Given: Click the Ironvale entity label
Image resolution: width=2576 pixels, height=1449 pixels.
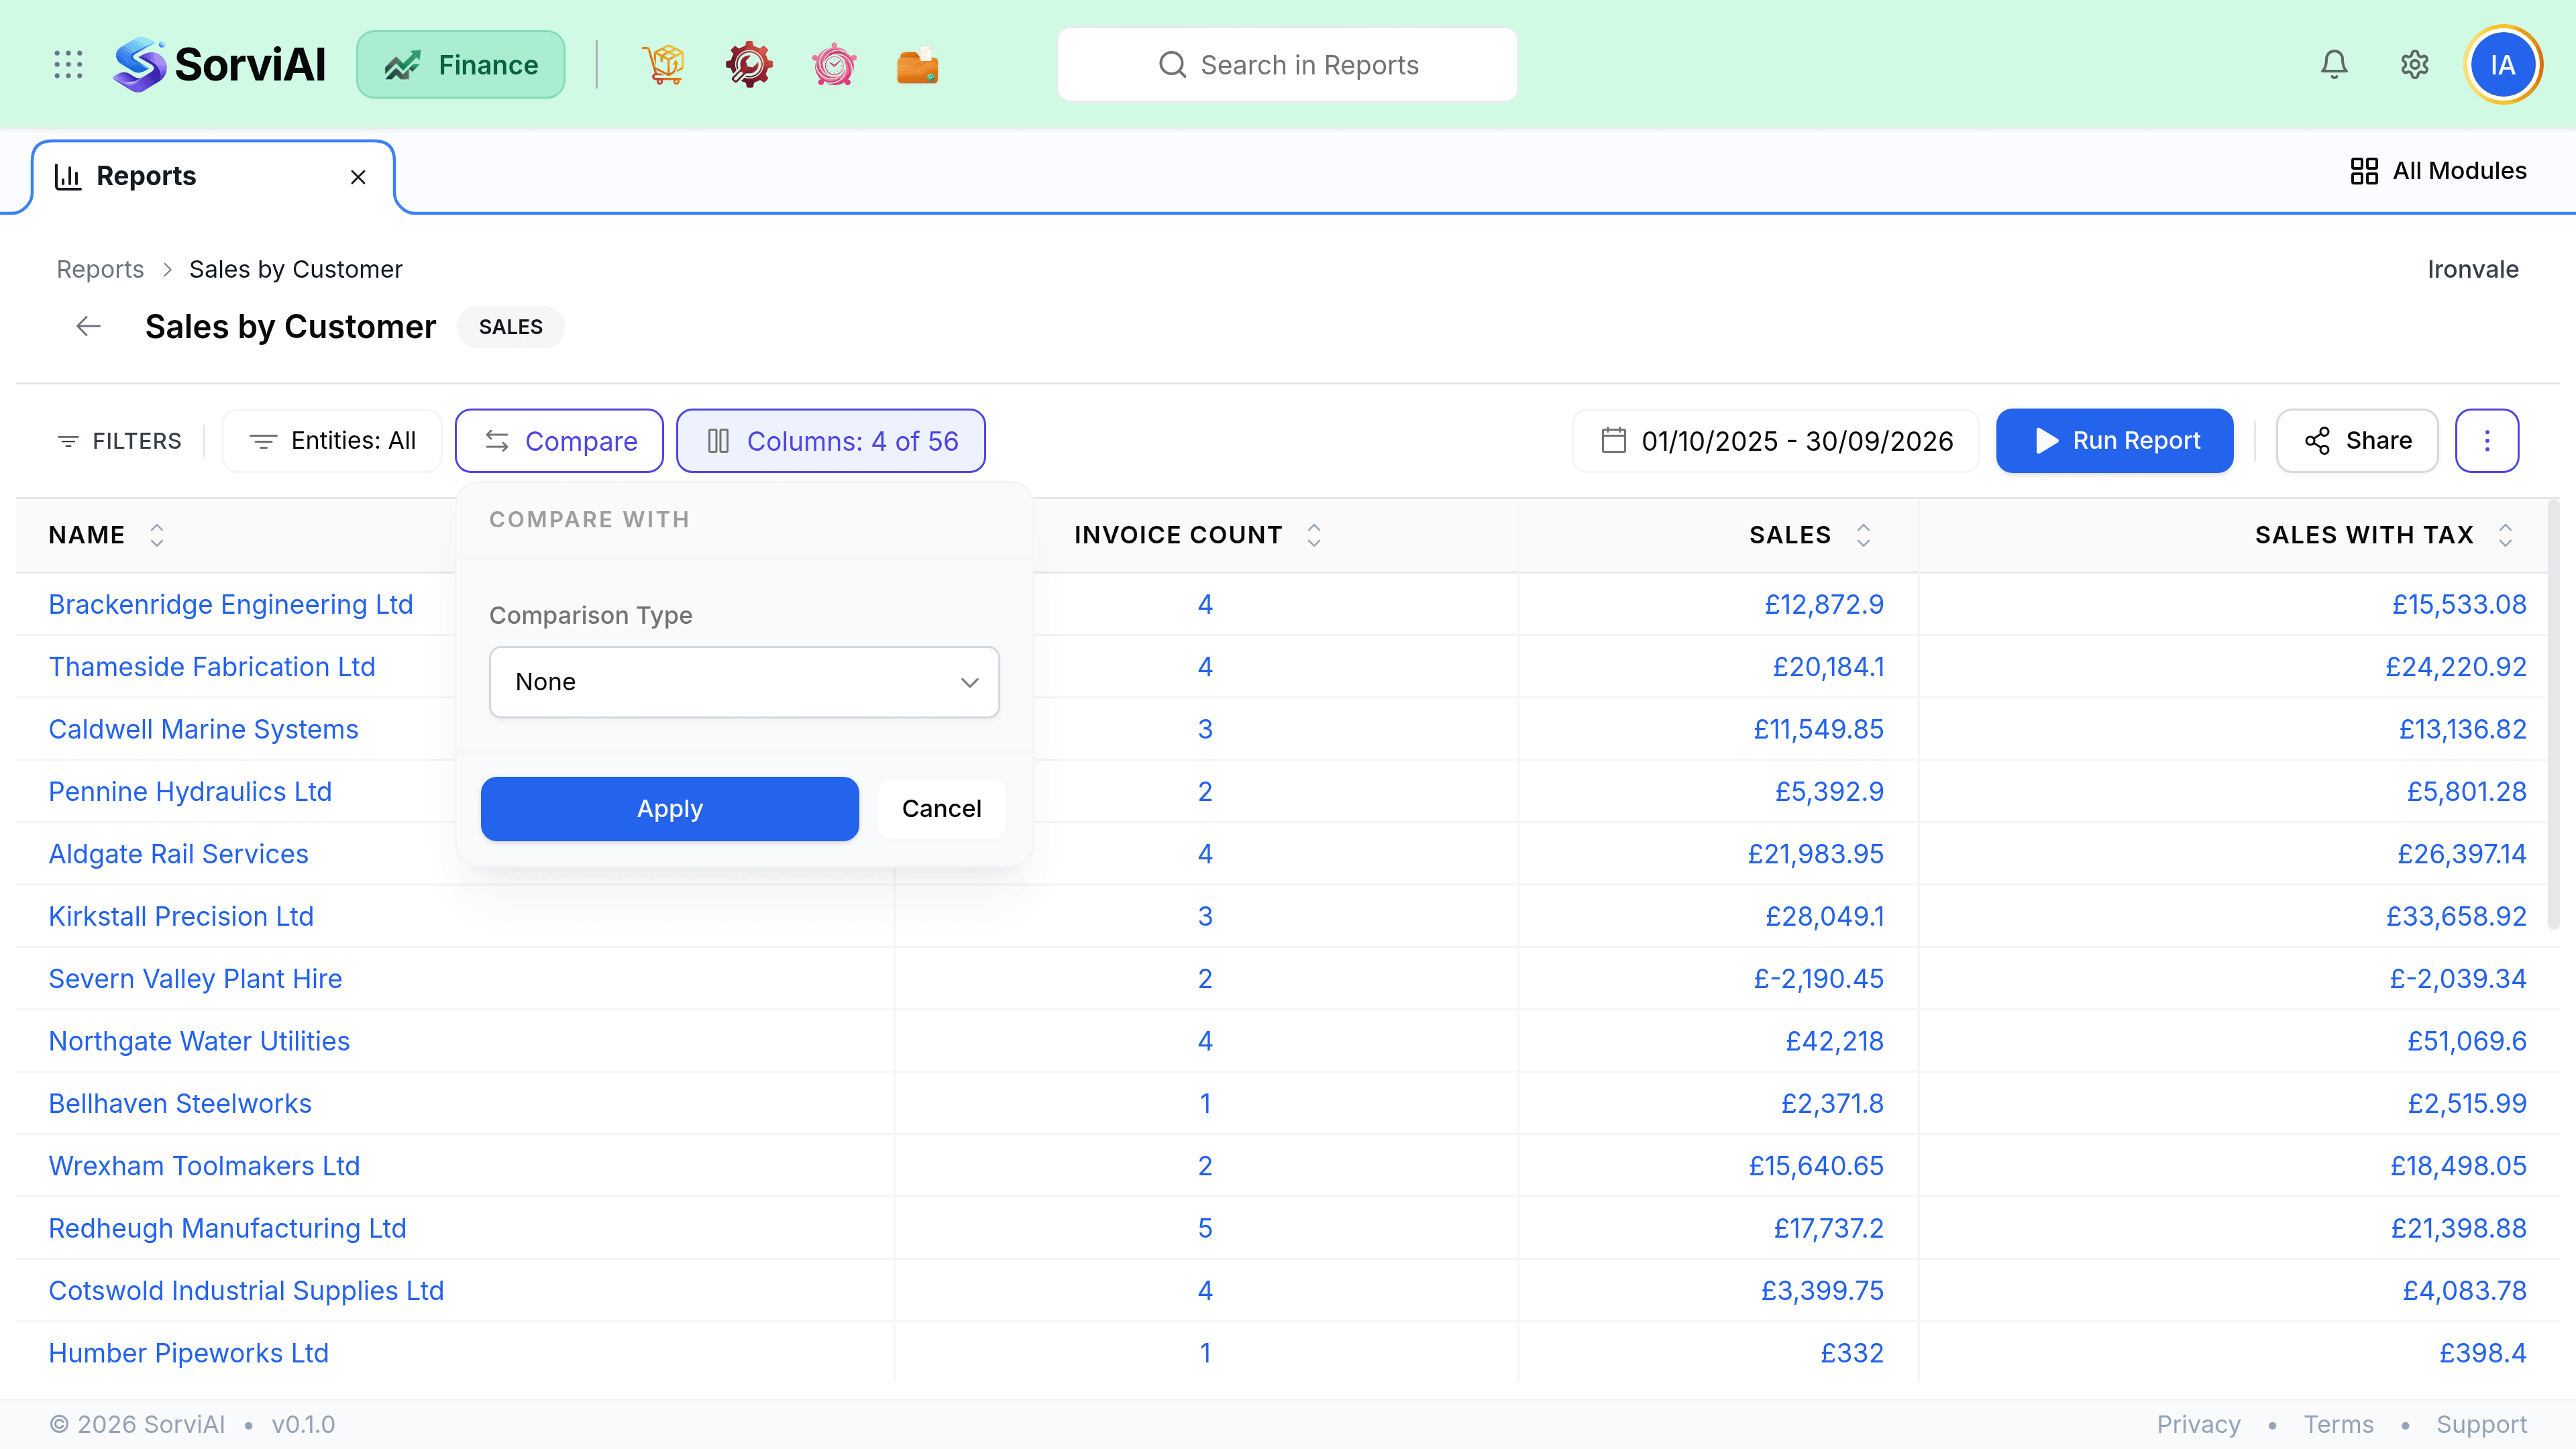Looking at the screenshot, I should click(x=2473, y=269).
